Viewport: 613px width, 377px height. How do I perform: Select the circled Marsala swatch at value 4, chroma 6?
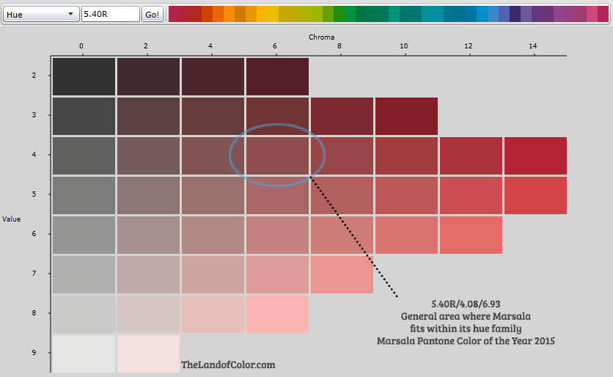[277, 155]
